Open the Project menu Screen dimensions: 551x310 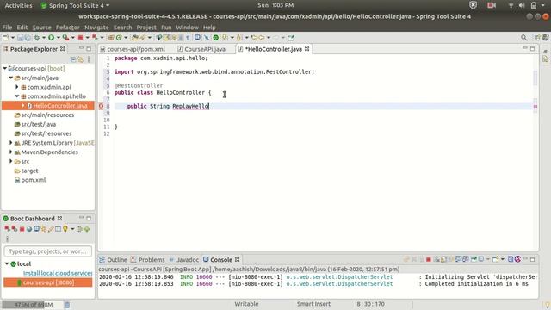[x=146, y=28]
